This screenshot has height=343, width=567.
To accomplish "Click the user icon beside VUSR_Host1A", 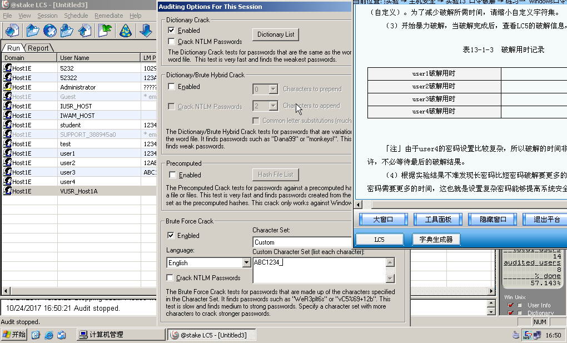I will click(7, 191).
